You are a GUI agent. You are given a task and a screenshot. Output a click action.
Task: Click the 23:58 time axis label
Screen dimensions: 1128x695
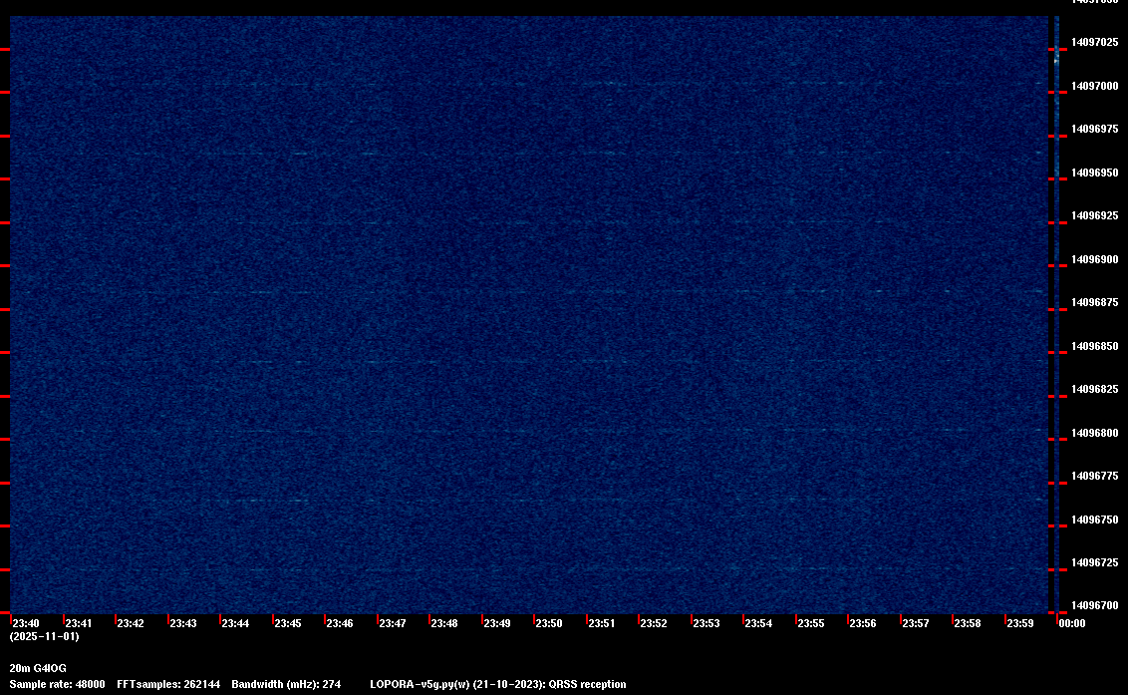click(967, 623)
